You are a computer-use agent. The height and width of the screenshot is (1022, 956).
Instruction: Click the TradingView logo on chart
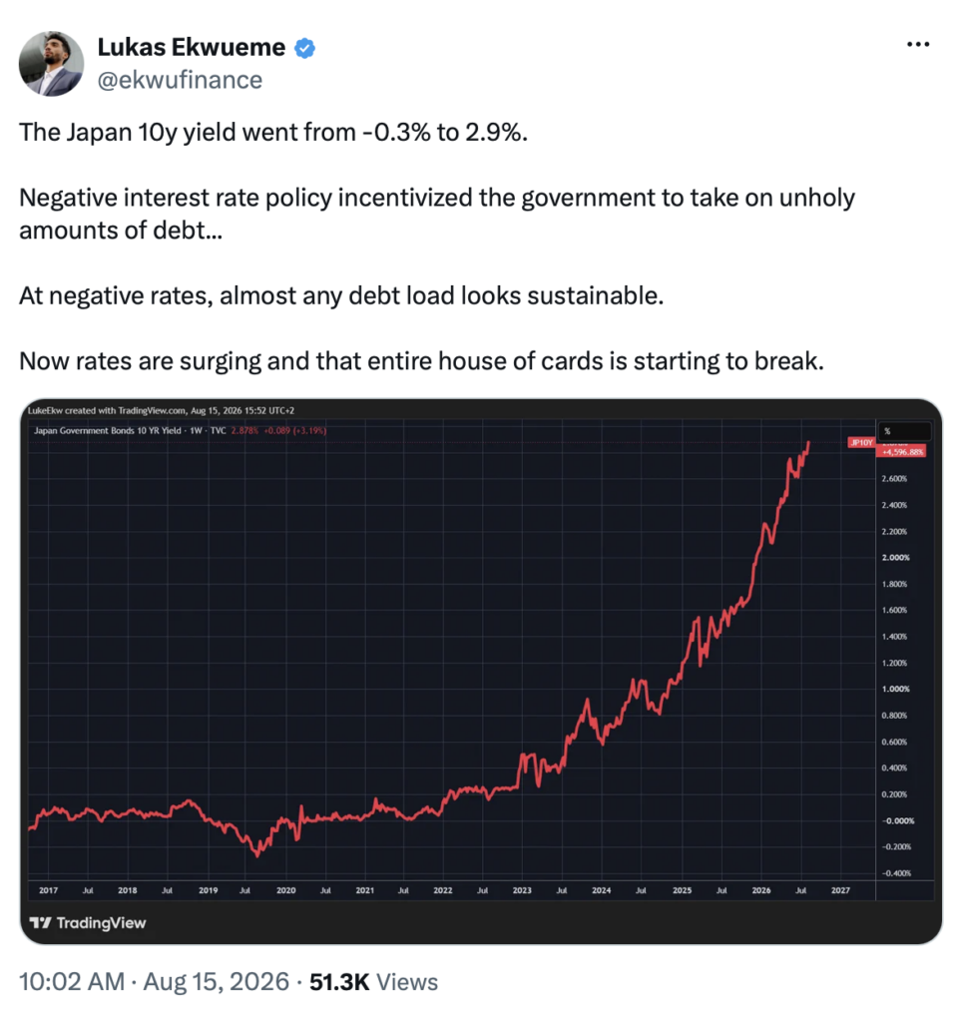pyautogui.click(x=88, y=923)
